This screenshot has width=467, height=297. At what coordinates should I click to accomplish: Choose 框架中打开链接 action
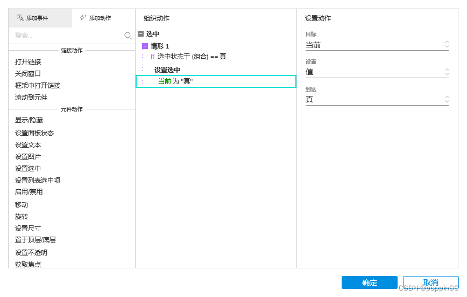click(38, 85)
